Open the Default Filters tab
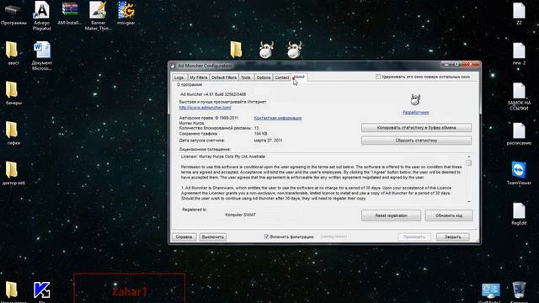 (x=224, y=77)
